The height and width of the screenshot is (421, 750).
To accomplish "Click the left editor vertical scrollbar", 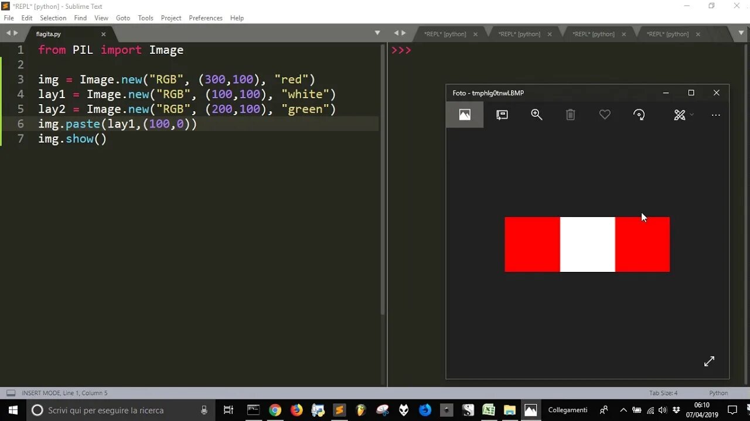I will click(x=383, y=178).
